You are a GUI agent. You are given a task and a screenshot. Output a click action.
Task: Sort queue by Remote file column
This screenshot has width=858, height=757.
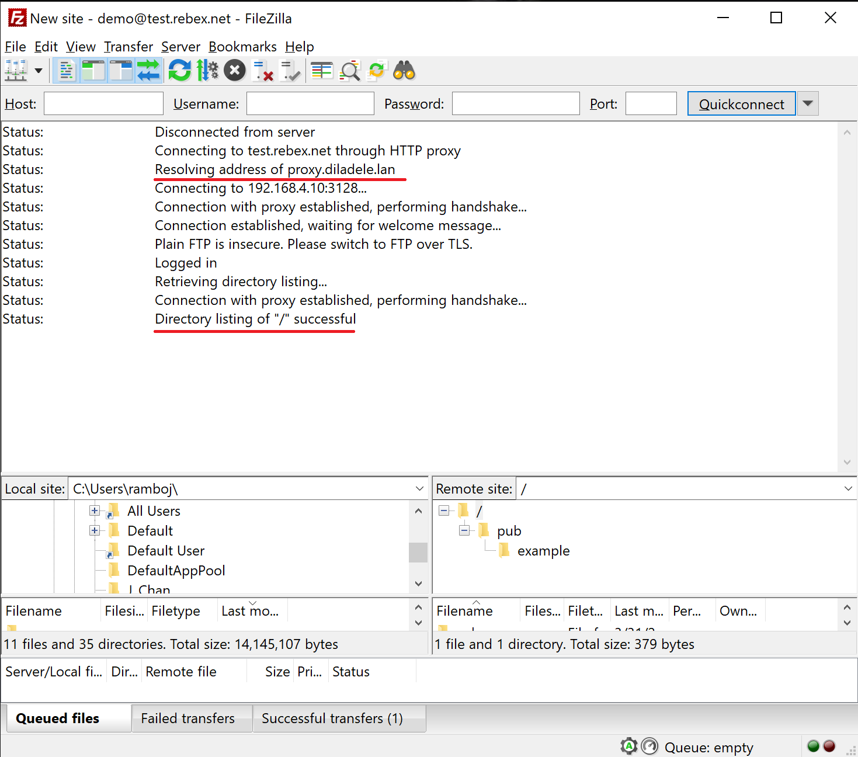[x=194, y=672]
